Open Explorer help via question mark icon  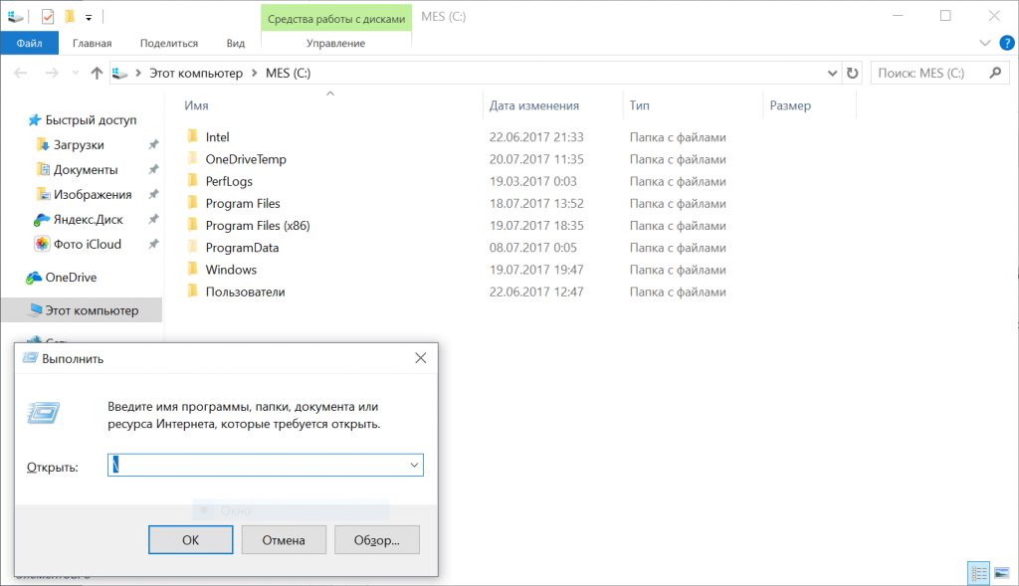tap(1006, 43)
